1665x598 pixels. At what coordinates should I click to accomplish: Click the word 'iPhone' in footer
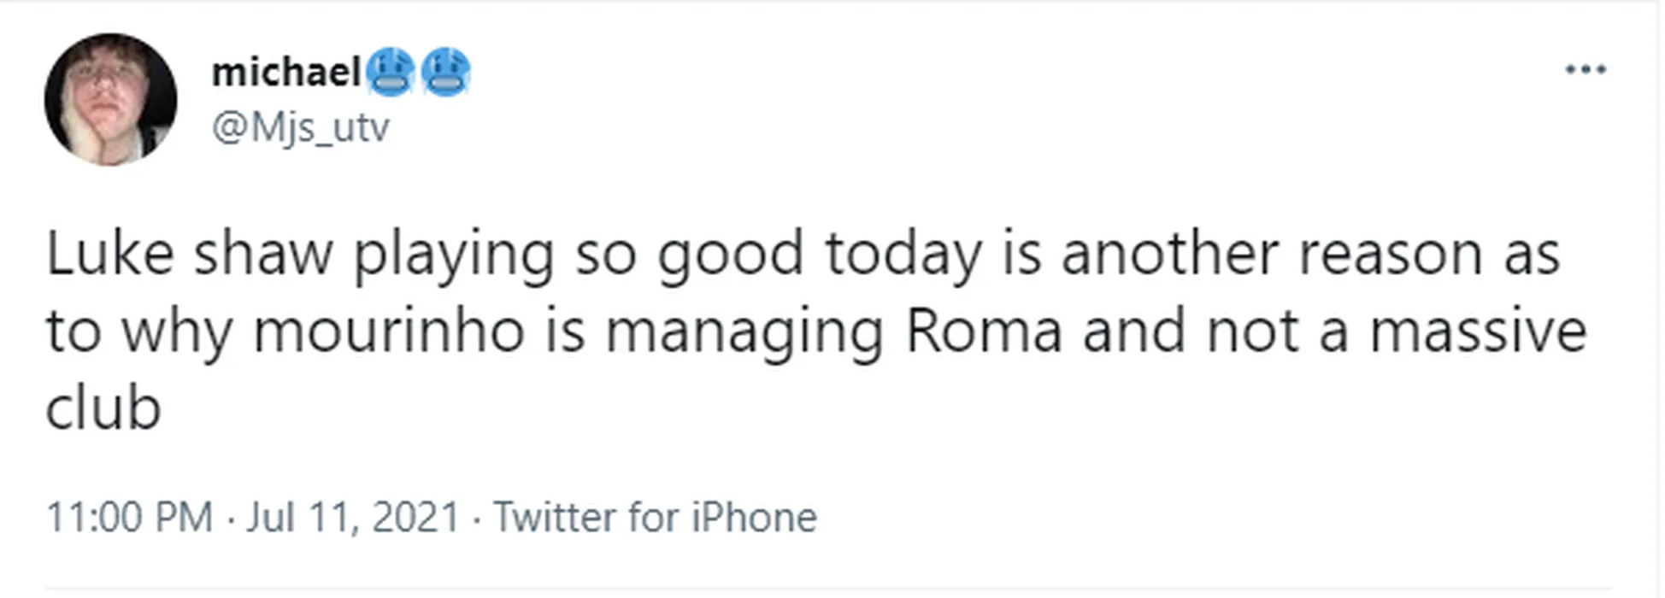pyautogui.click(x=754, y=517)
